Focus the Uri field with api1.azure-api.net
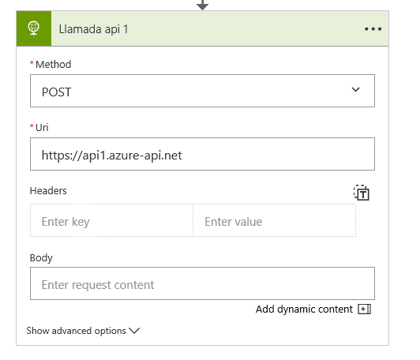Viewport: 420px width, 360px height. 202,154
